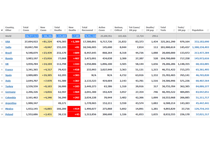The height and width of the screenshot is (143, 210).
Task: Sort by Active Cases using its arrow icon
Action: 111,30
